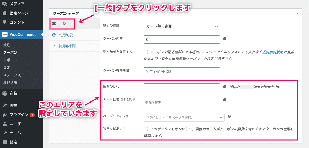The height and width of the screenshot is (148, 309).
Task: Open the ステータス submenu
Action: click(12, 75)
